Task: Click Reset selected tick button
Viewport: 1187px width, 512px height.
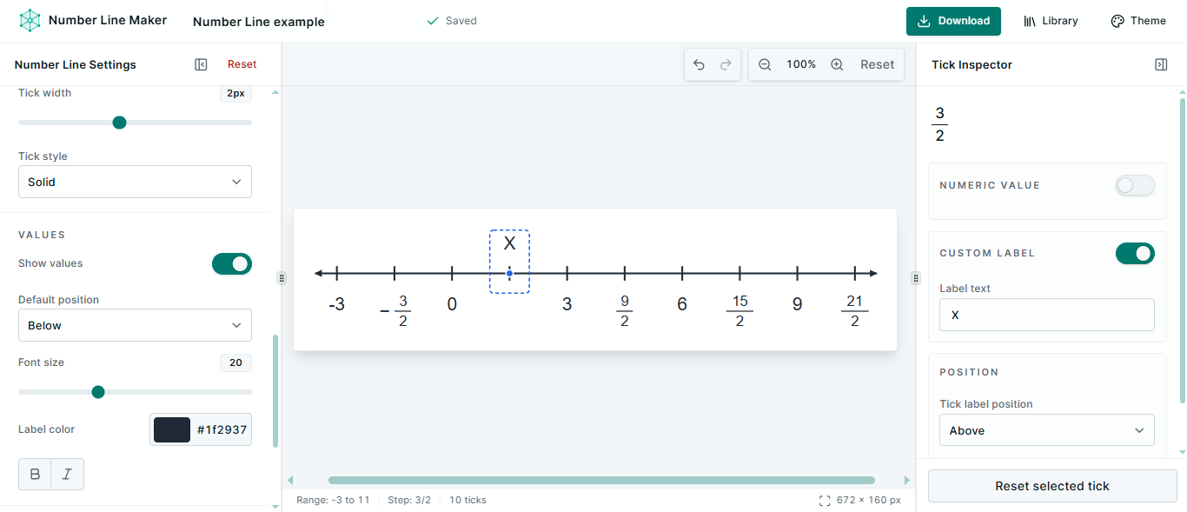Action: tap(1052, 486)
